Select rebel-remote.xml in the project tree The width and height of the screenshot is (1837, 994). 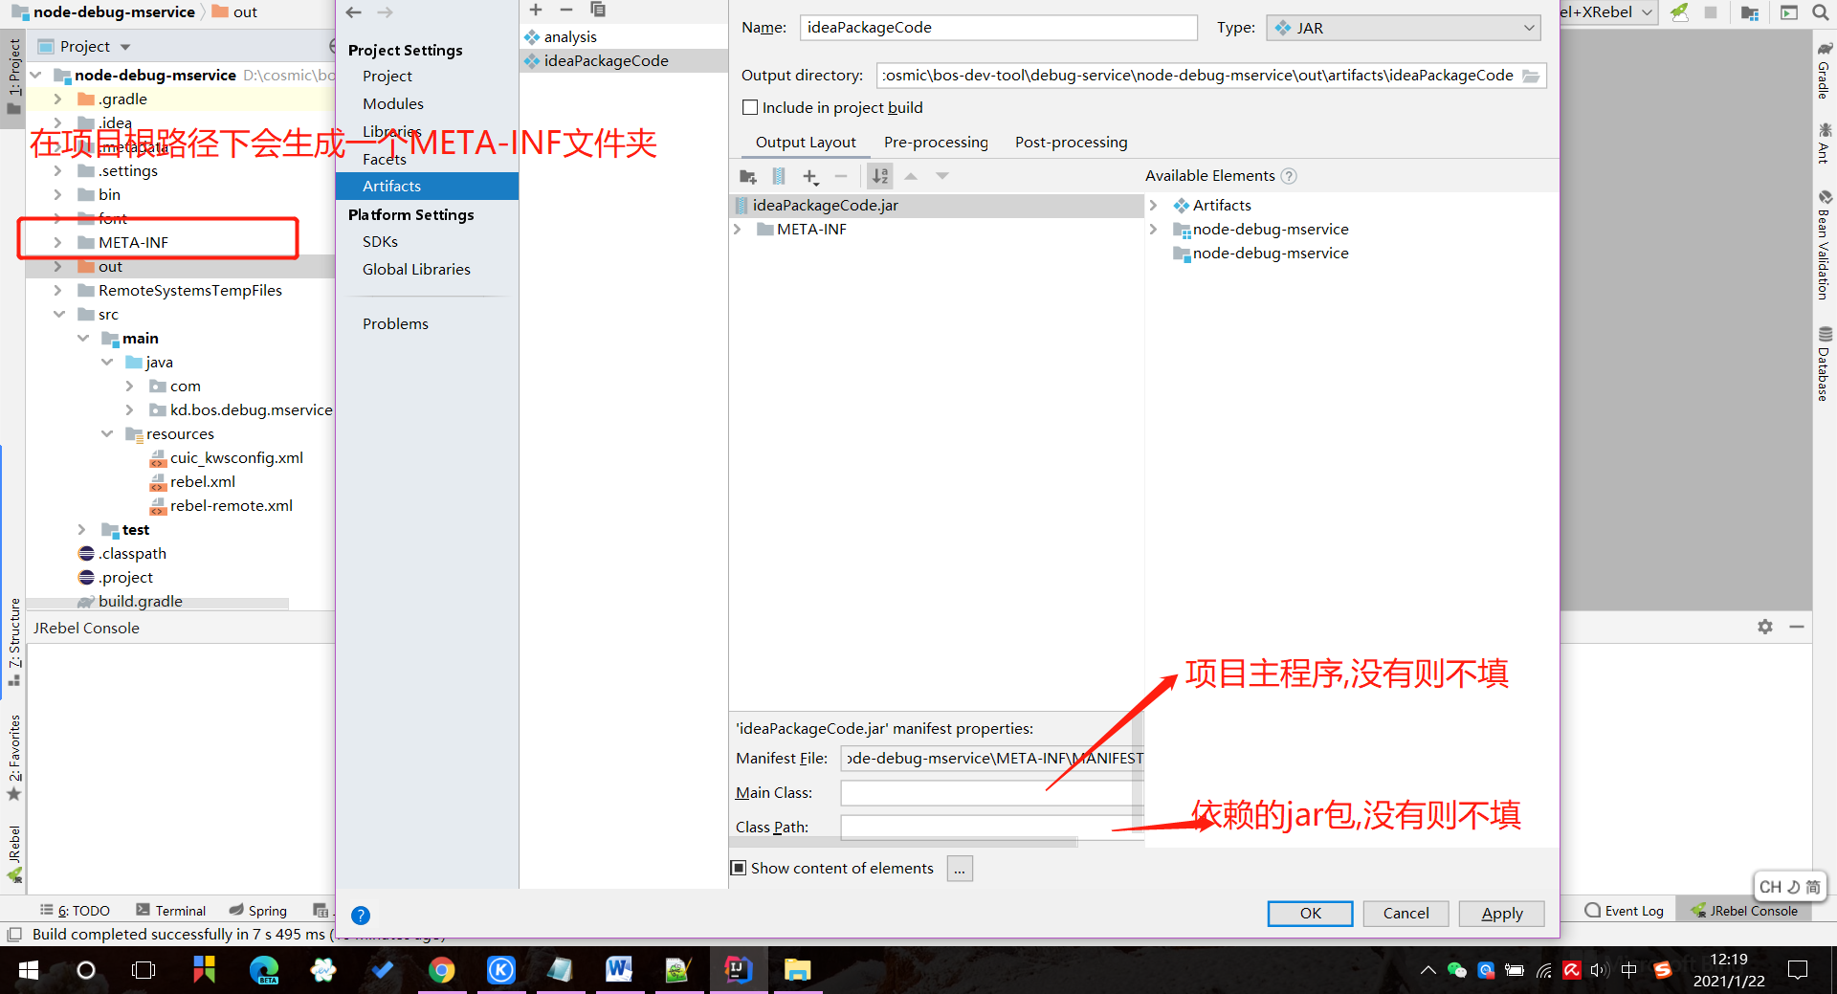pyautogui.click(x=231, y=506)
